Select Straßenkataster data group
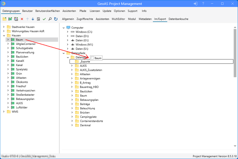Image resolution: width=238 pixels, height=159 pixels. (25, 95)
